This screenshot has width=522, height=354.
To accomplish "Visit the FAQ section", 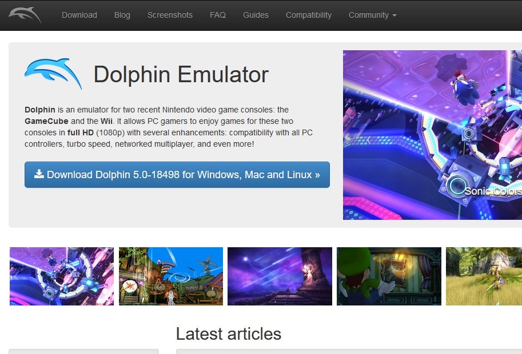I will [x=218, y=15].
